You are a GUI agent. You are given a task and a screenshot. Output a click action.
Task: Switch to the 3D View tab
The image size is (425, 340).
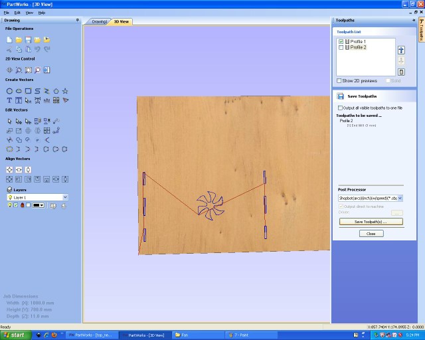click(x=121, y=22)
